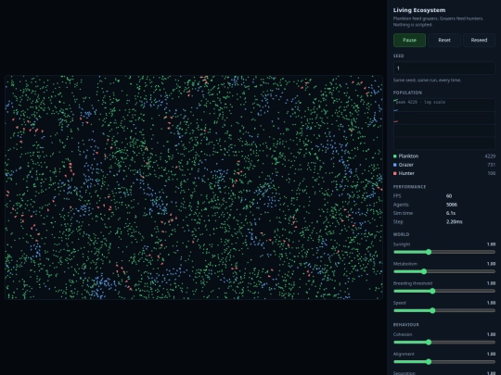
Task: Adjust the Cohesion slider
Action: pyautogui.click(x=444, y=343)
